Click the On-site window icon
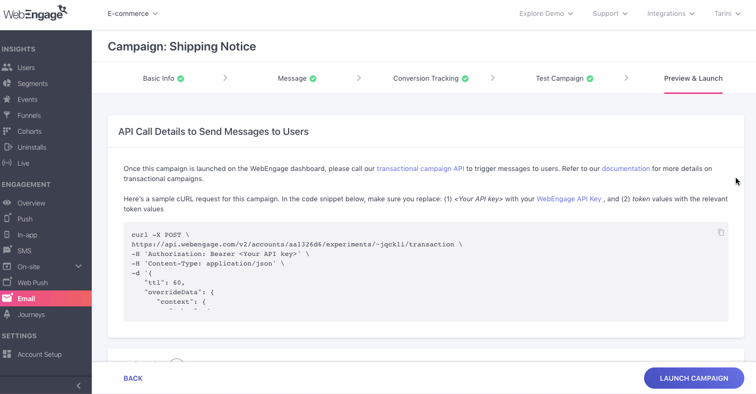Viewport: 756px width, 394px height. tap(7, 267)
